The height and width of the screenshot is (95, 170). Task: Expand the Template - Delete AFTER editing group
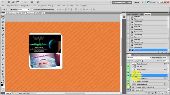point(131,87)
